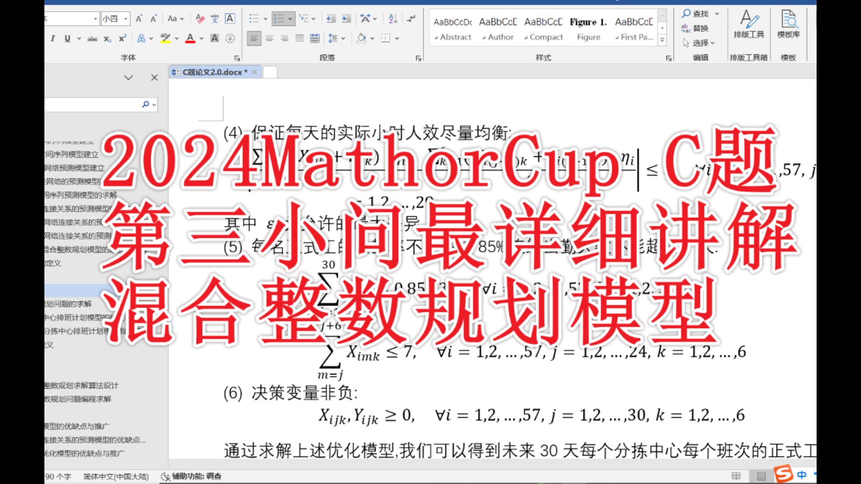This screenshot has height=484, width=861.
Task: Increase font size with grow font icon
Action: coord(139,18)
